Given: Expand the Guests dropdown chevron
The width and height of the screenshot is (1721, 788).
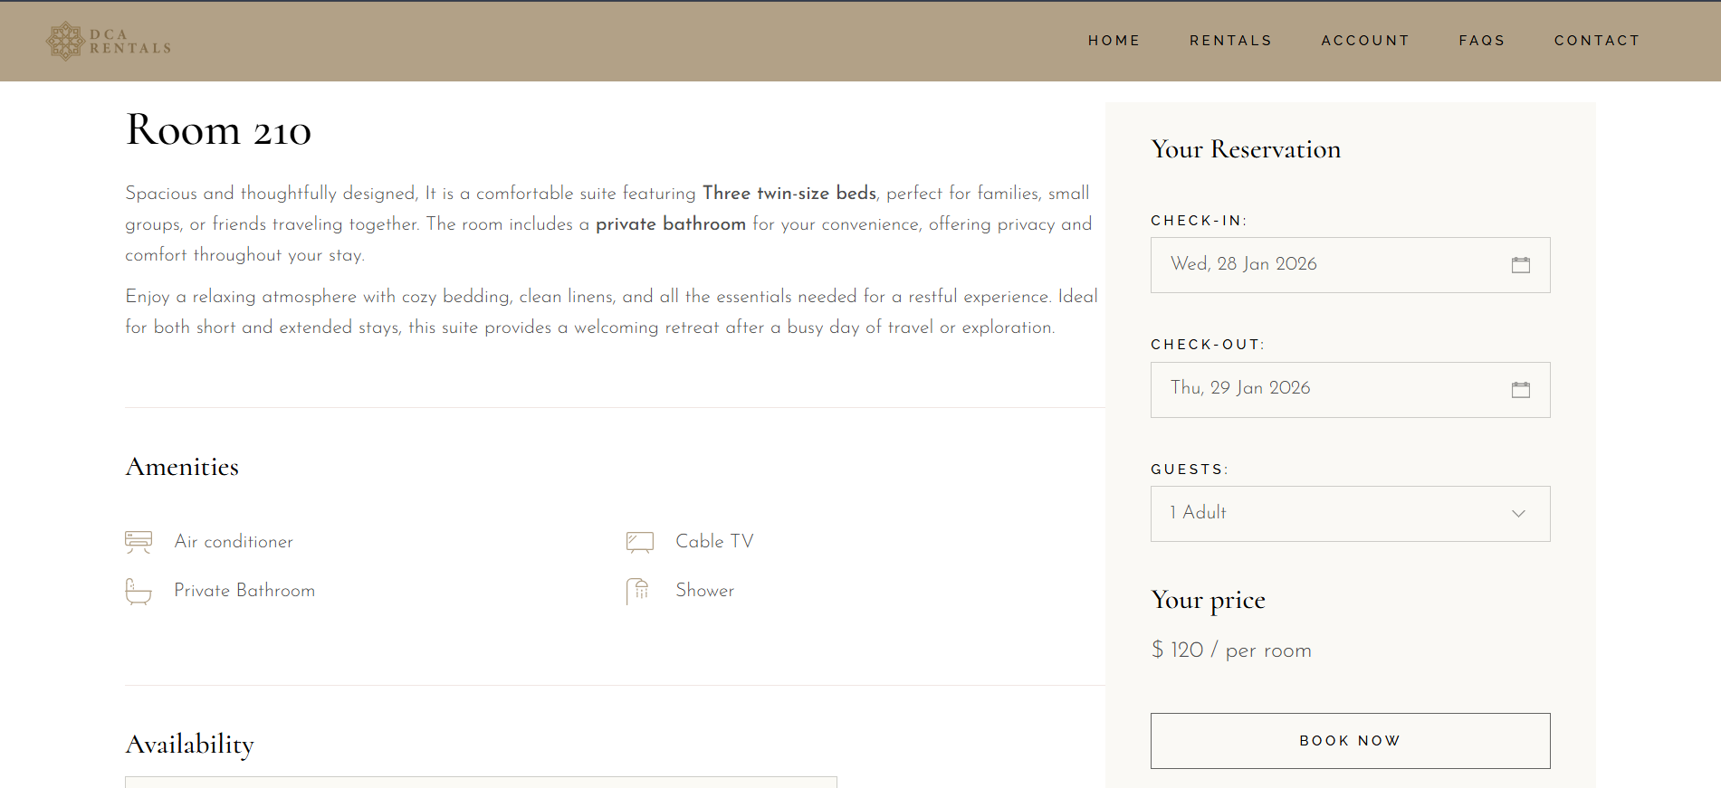Looking at the screenshot, I should pyautogui.click(x=1518, y=514).
